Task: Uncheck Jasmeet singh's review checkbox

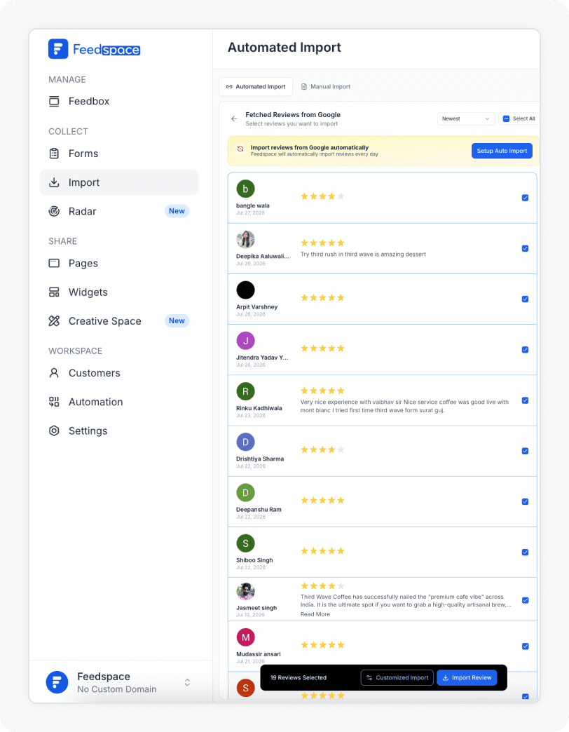Action: tap(525, 600)
